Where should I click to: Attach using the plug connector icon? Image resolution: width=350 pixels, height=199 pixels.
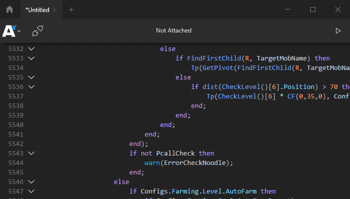38,30
